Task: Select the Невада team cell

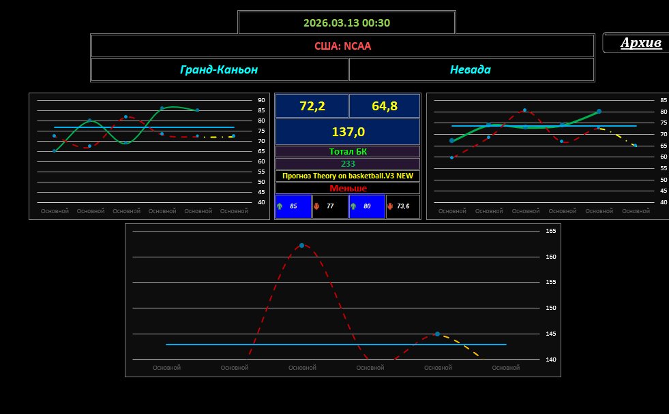Action: pos(471,69)
